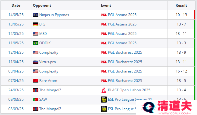Open the Virtus.pro team page
Image resolution: width=197 pixels, height=115 pixels.
click(47, 62)
